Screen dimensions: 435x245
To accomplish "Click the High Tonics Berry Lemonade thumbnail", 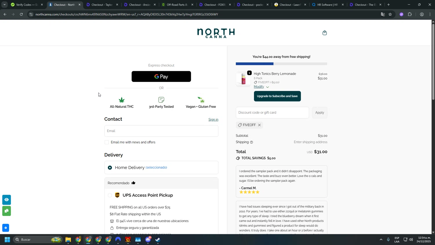I will 243,79.
